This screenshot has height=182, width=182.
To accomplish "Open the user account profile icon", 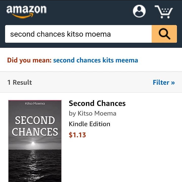I will (139, 11).
